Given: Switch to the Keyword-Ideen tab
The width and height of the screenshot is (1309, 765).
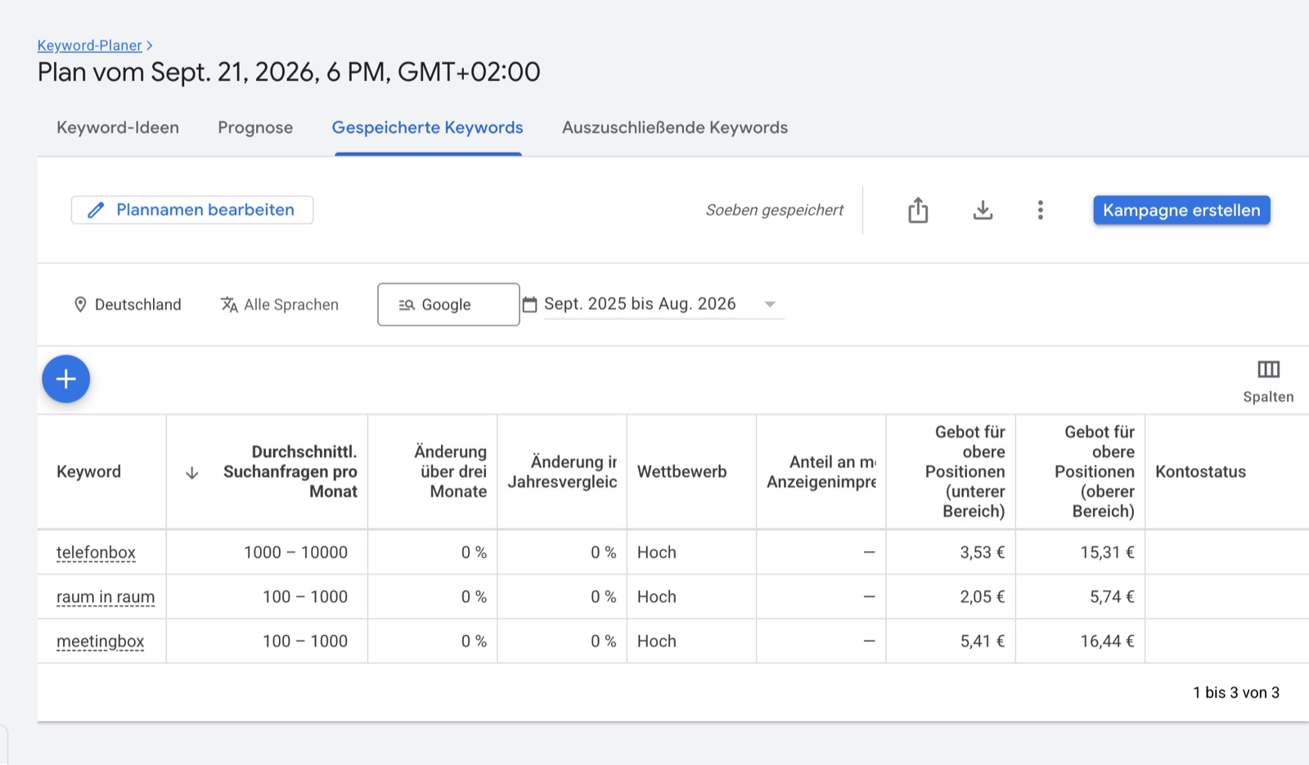Looking at the screenshot, I should click(118, 128).
